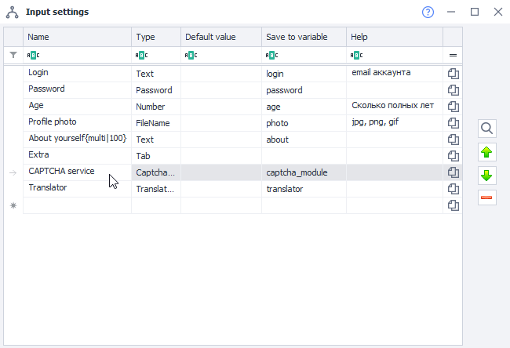
Task: Select the Extra tab row
Action: coord(77,155)
